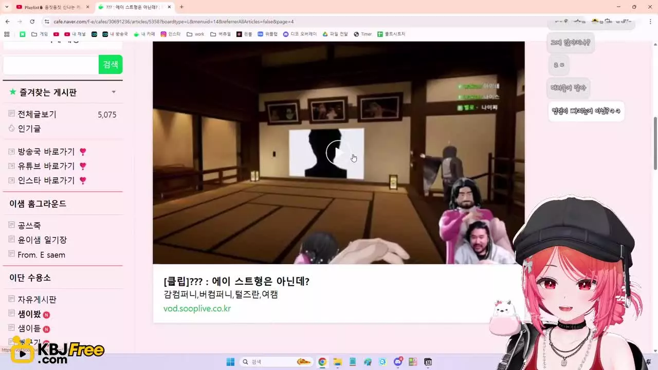
Task: Open File Explorer from the taskbar
Action: 337,362
